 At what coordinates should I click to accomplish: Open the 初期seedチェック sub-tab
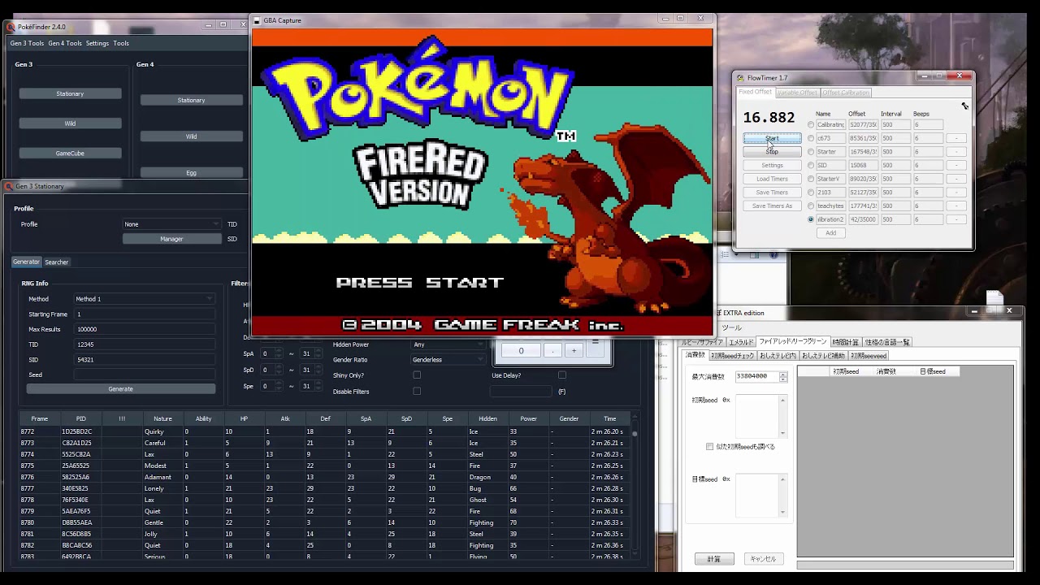(733, 356)
